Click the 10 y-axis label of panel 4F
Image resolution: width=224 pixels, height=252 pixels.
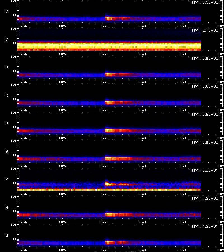(14, 99)
